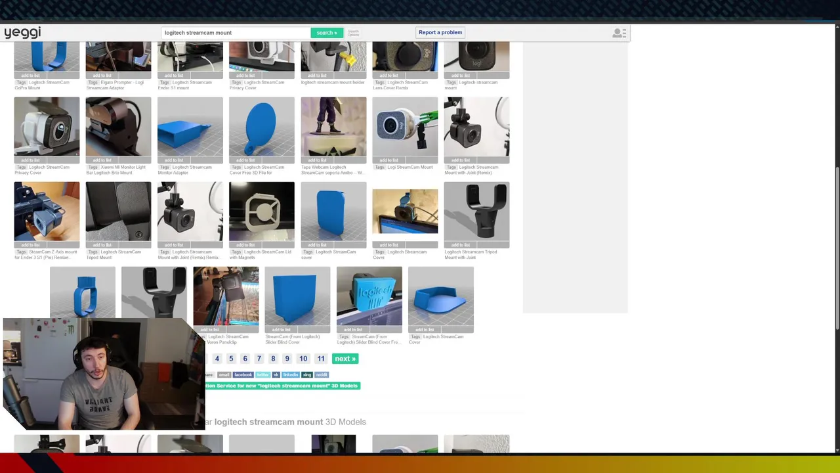Go to results page 7
The width and height of the screenshot is (840, 473).
(x=259, y=359)
